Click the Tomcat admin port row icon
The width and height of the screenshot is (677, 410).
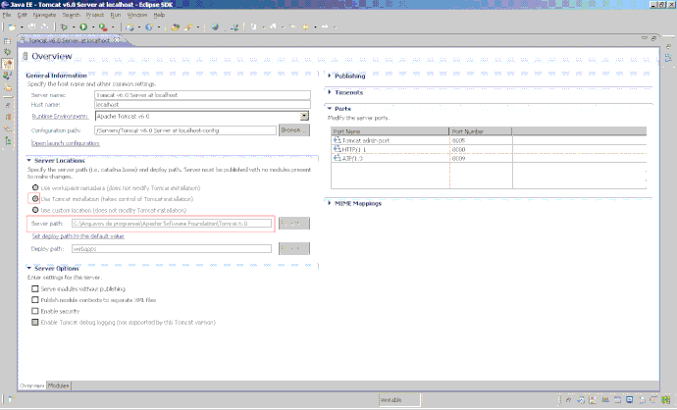337,140
